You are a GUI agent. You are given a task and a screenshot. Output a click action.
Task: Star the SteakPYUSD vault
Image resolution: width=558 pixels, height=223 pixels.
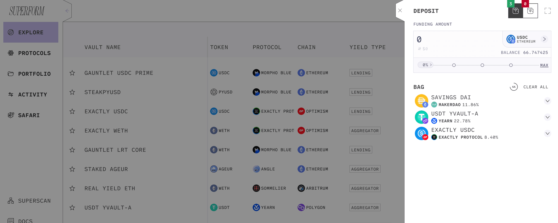(72, 92)
